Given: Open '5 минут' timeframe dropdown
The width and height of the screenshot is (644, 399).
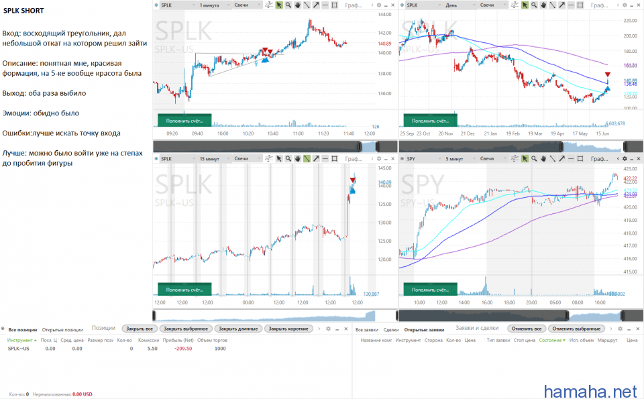Looking at the screenshot, I should pyautogui.click(x=460, y=158).
